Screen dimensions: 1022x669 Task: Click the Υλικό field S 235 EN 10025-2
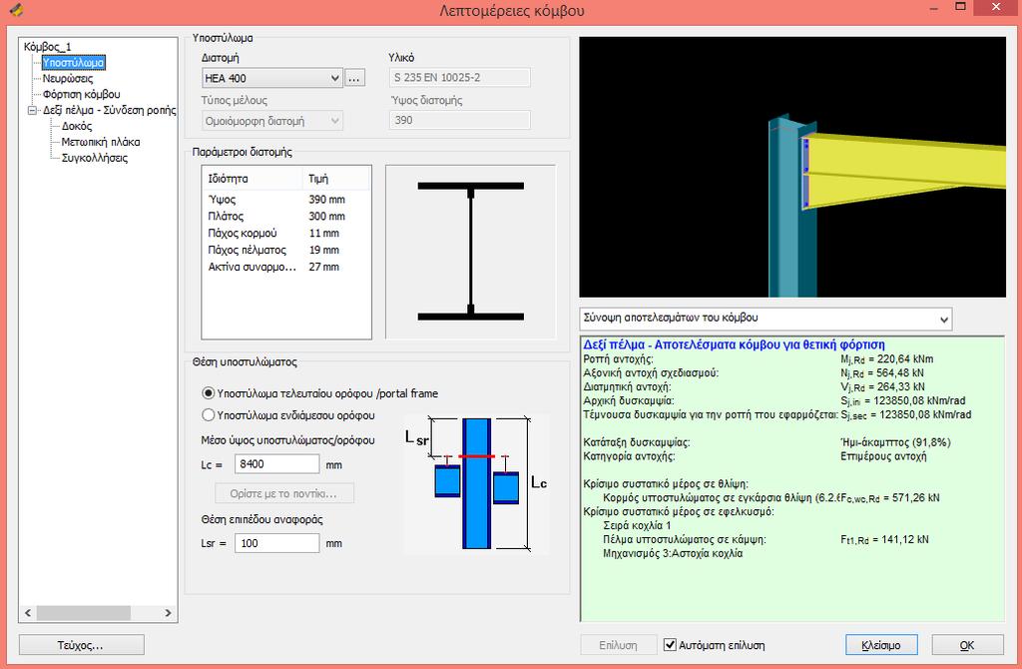click(x=459, y=78)
